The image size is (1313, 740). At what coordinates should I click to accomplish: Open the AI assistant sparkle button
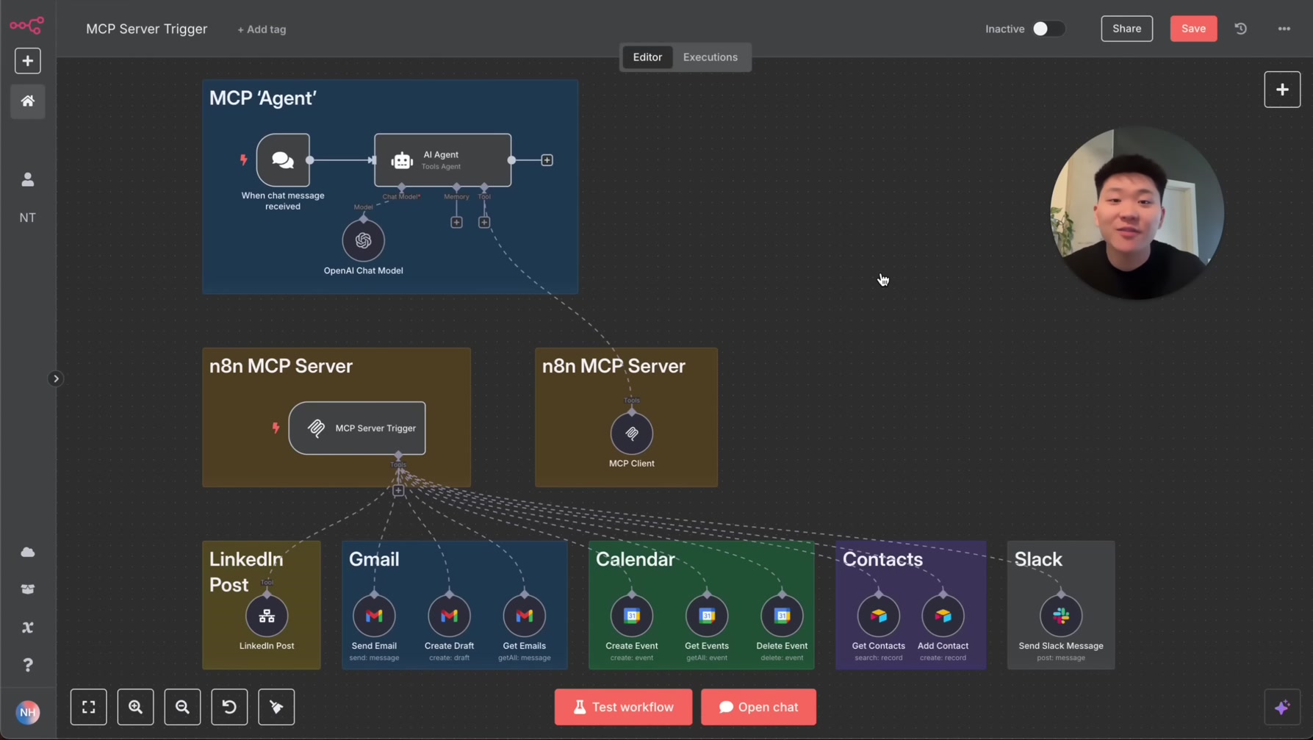pos(1282,707)
